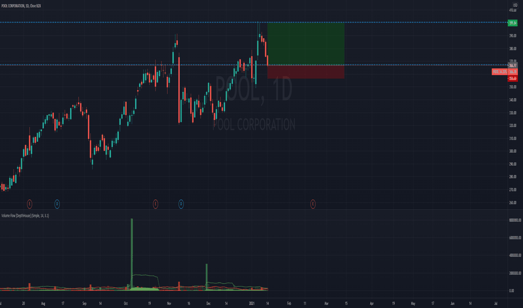
Task: Click the red POOL last price label
Action: [504, 72]
